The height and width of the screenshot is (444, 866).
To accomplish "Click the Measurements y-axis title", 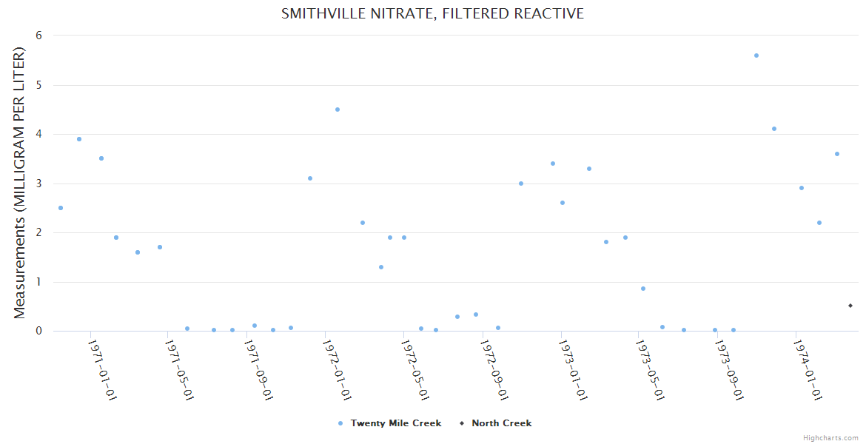I will 20,184.
